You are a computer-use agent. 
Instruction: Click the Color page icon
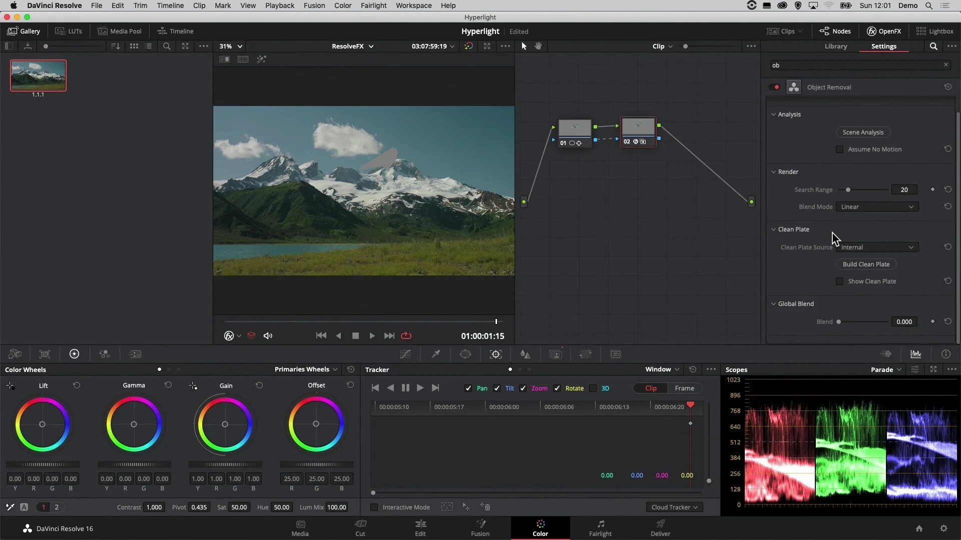click(540, 527)
